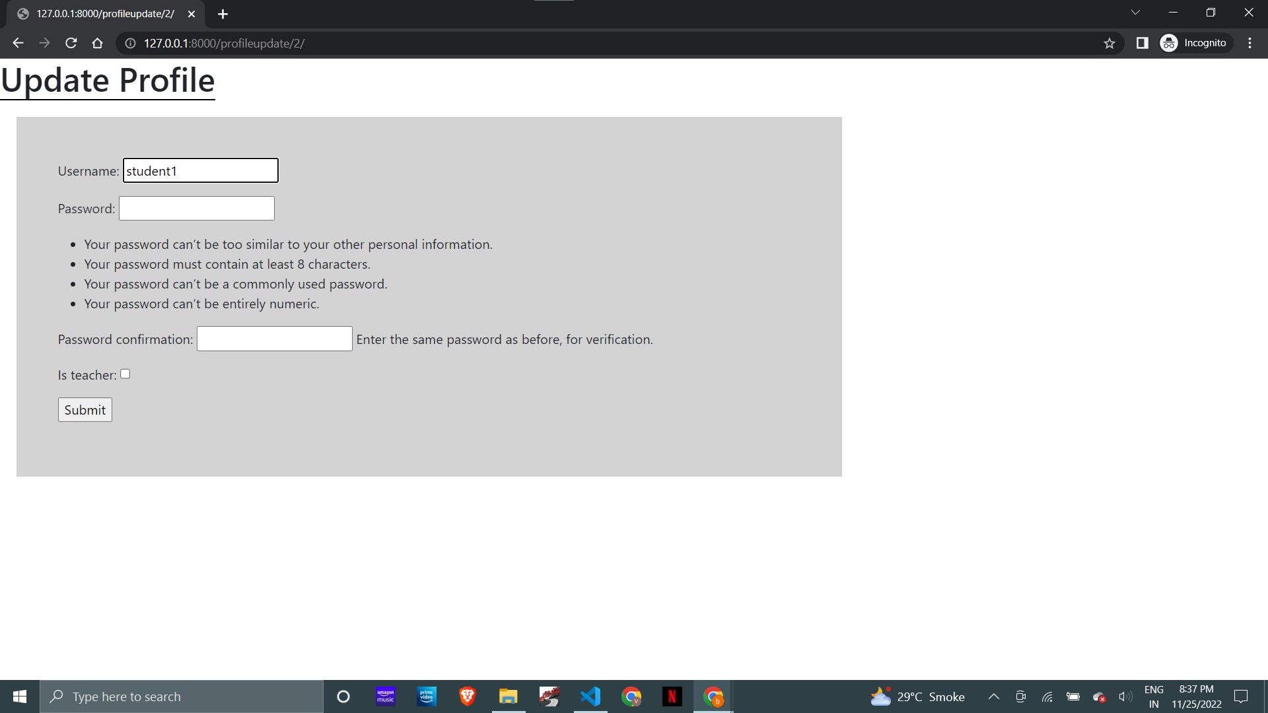Screen dimensions: 1268x713
Task: Open the Brave browser taskbar icon
Action: (x=468, y=696)
